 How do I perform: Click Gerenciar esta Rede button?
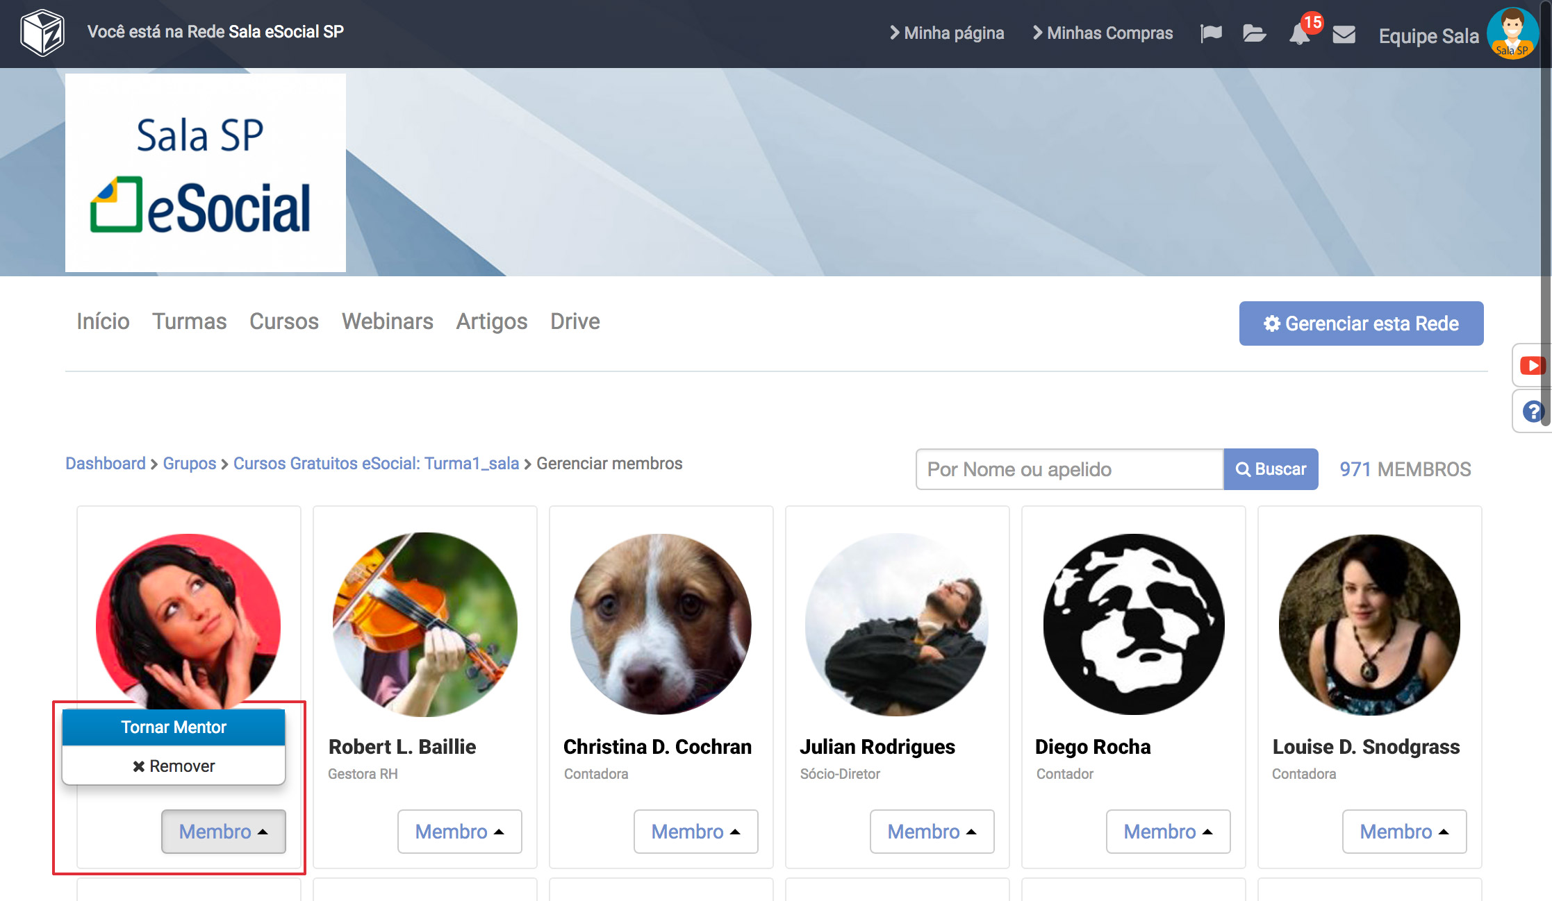[1361, 323]
